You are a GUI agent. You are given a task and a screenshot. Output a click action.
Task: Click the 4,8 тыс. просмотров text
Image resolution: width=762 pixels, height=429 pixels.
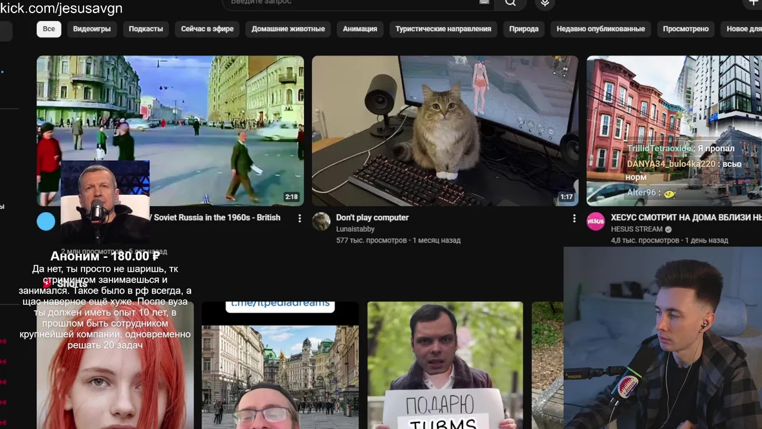pos(645,240)
